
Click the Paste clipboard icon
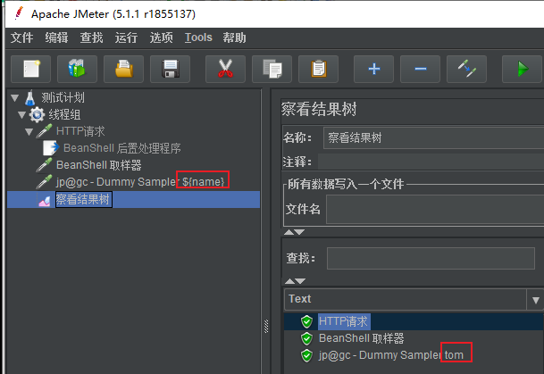point(319,69)
